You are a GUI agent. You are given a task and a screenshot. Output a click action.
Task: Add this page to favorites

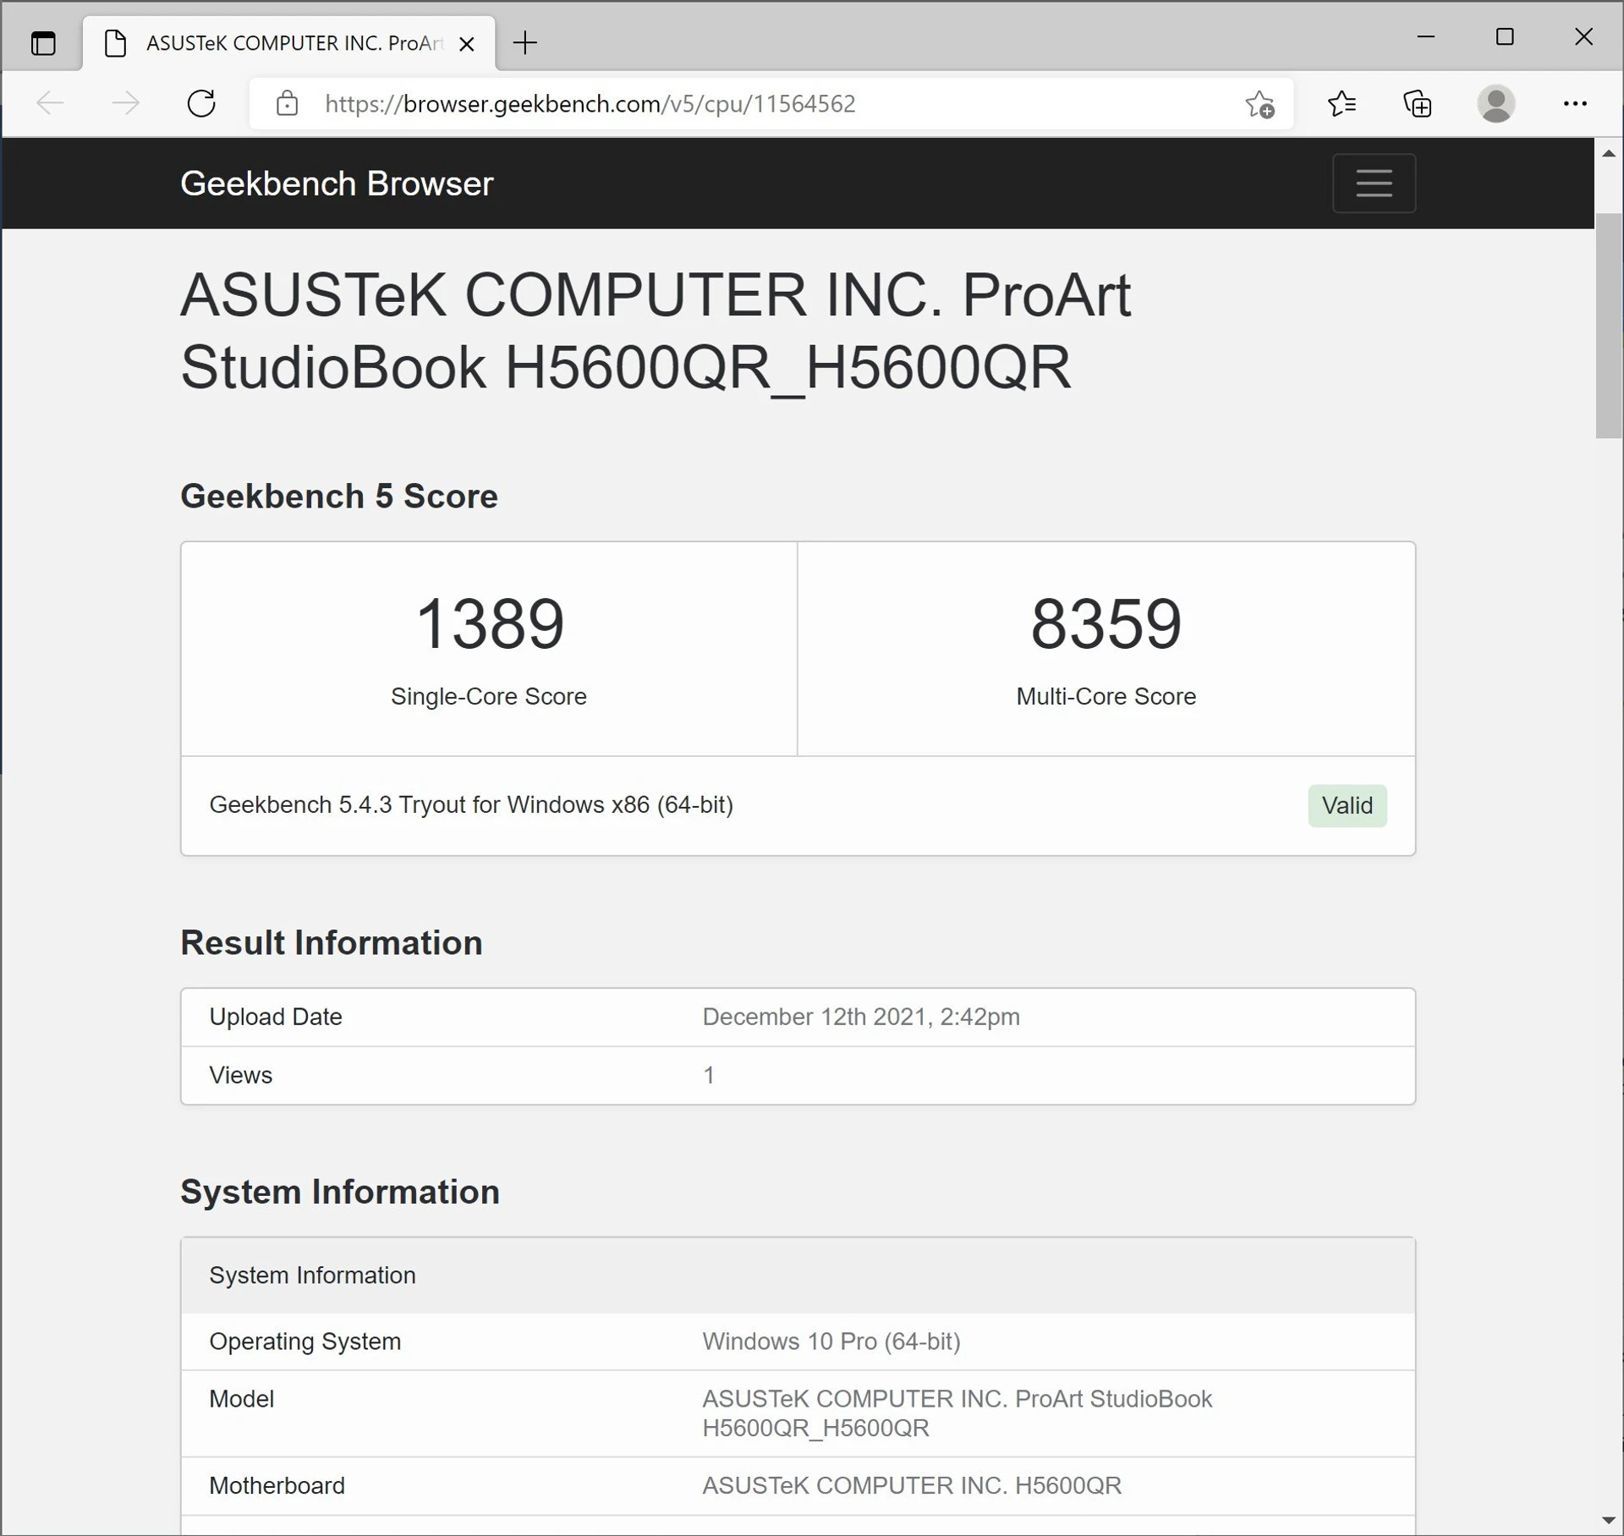[x=1259, y=104]
